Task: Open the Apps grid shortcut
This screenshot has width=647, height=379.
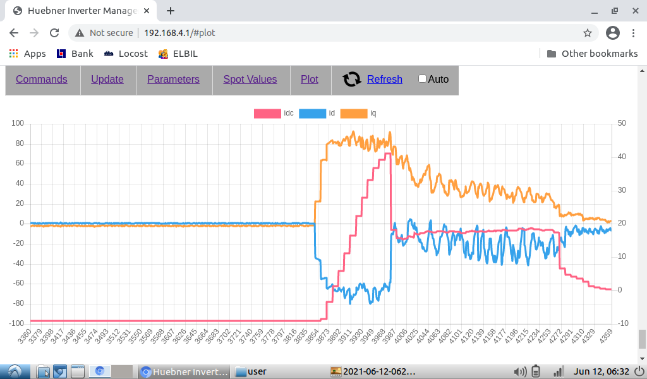Action: pos(27,54)
